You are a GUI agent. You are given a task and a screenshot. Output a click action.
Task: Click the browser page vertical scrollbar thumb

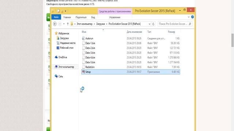[233, 40]
